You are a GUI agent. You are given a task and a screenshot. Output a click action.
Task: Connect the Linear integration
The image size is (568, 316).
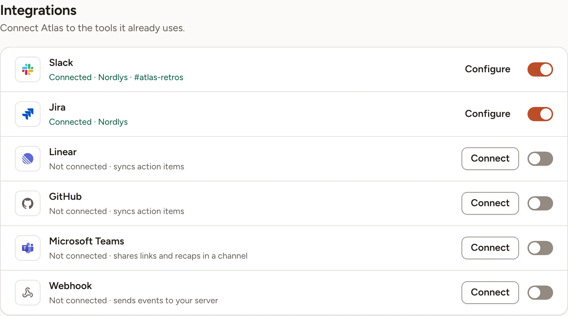point(490,159)
